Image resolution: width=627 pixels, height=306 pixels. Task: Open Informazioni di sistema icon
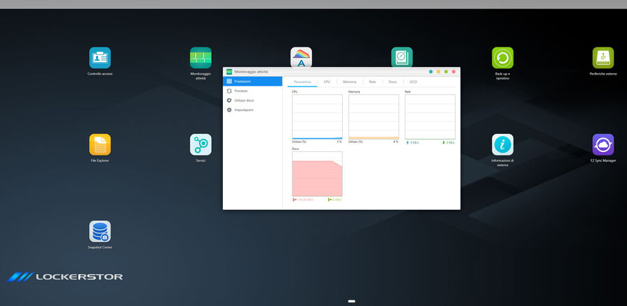tap(502, 145)
